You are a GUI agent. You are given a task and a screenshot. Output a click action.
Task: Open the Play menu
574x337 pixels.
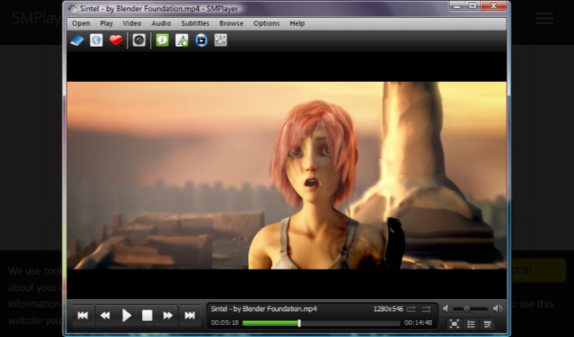point(106,23)
